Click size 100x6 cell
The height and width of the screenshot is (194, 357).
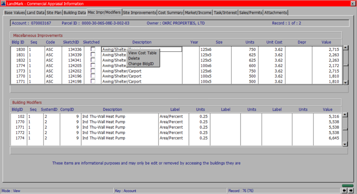pos(215,66)
